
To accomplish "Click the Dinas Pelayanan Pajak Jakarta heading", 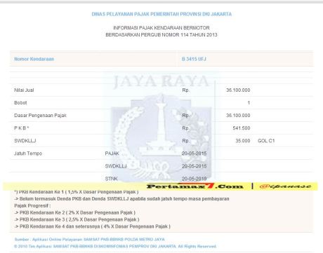I will point(161,14).
